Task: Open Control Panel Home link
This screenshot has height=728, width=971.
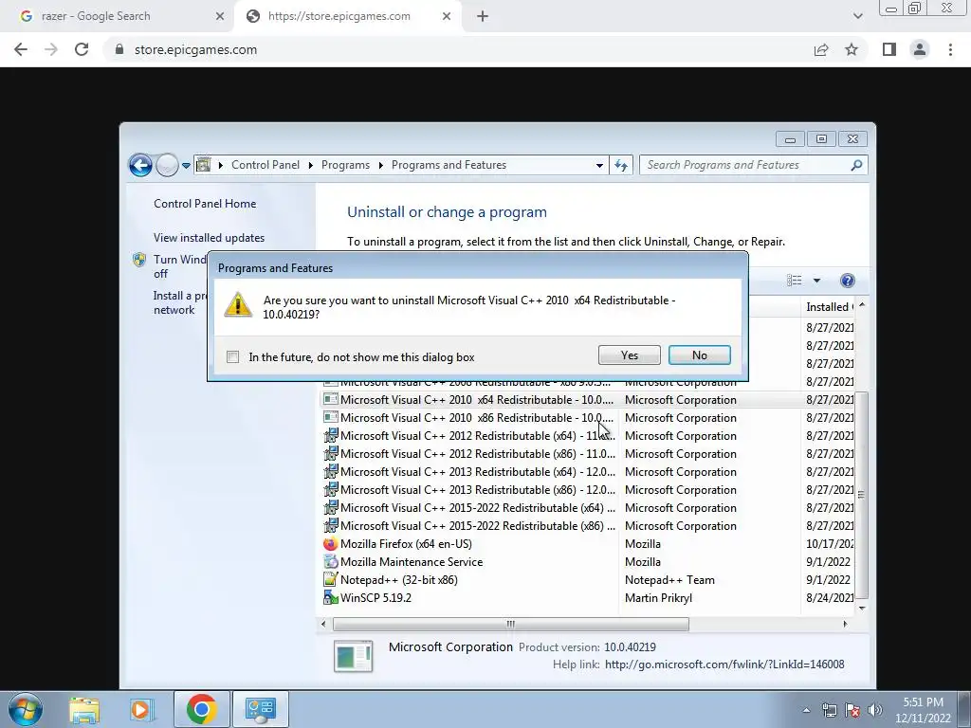Action: pyautogui.click(x=205, y=204)
